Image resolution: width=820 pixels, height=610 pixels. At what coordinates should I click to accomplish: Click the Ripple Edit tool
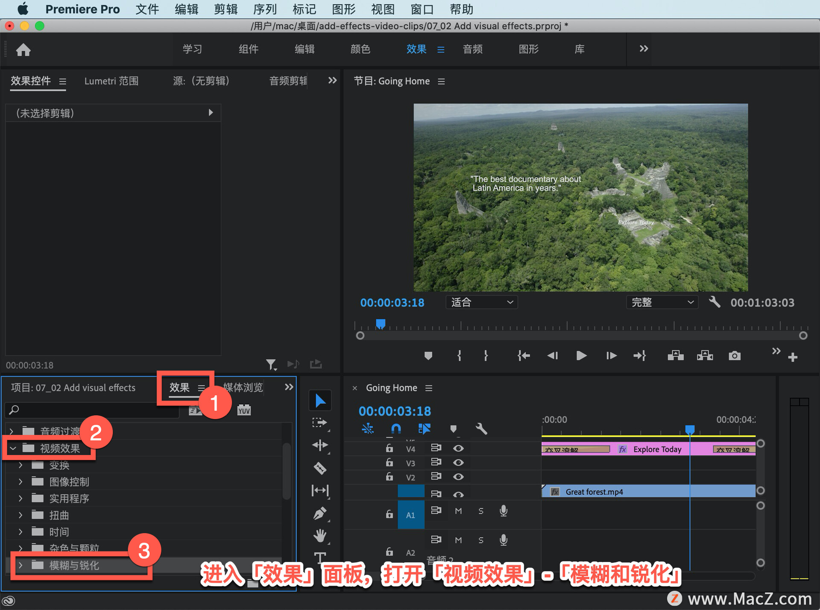coord(320,445)
